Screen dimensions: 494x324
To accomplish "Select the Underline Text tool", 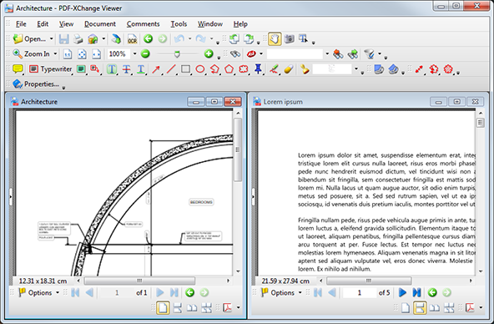I will (x=141, y=68).
